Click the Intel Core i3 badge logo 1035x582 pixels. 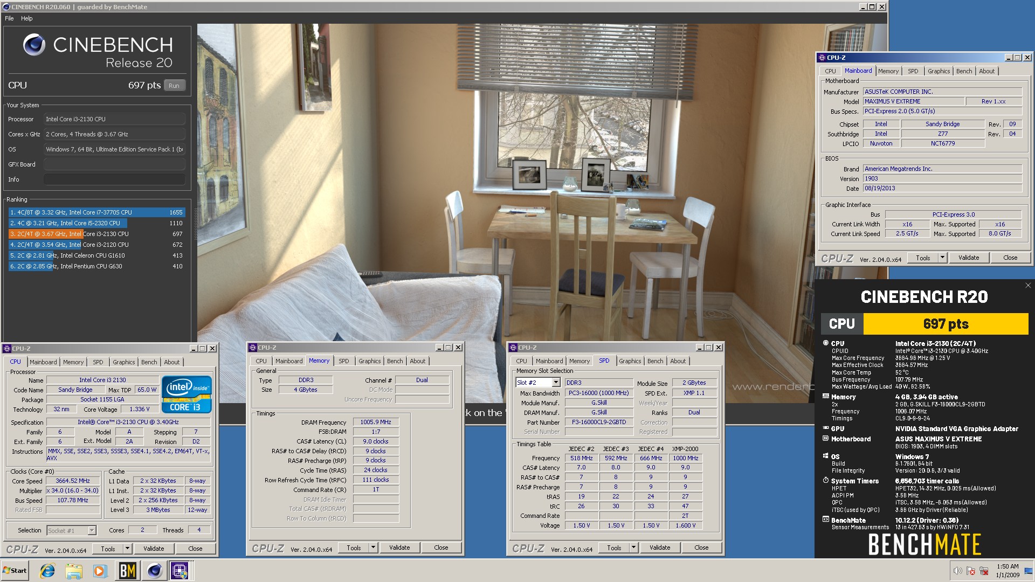187,394
